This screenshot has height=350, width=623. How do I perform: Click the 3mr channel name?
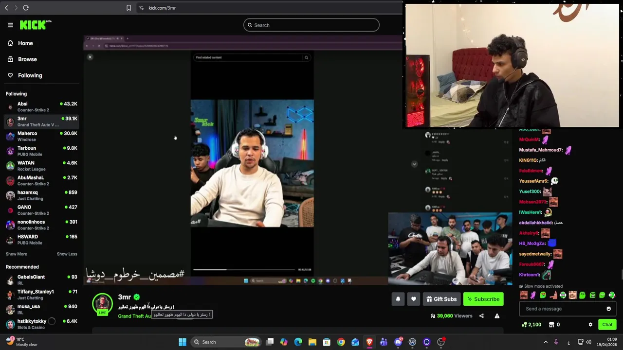coord(125,297)
